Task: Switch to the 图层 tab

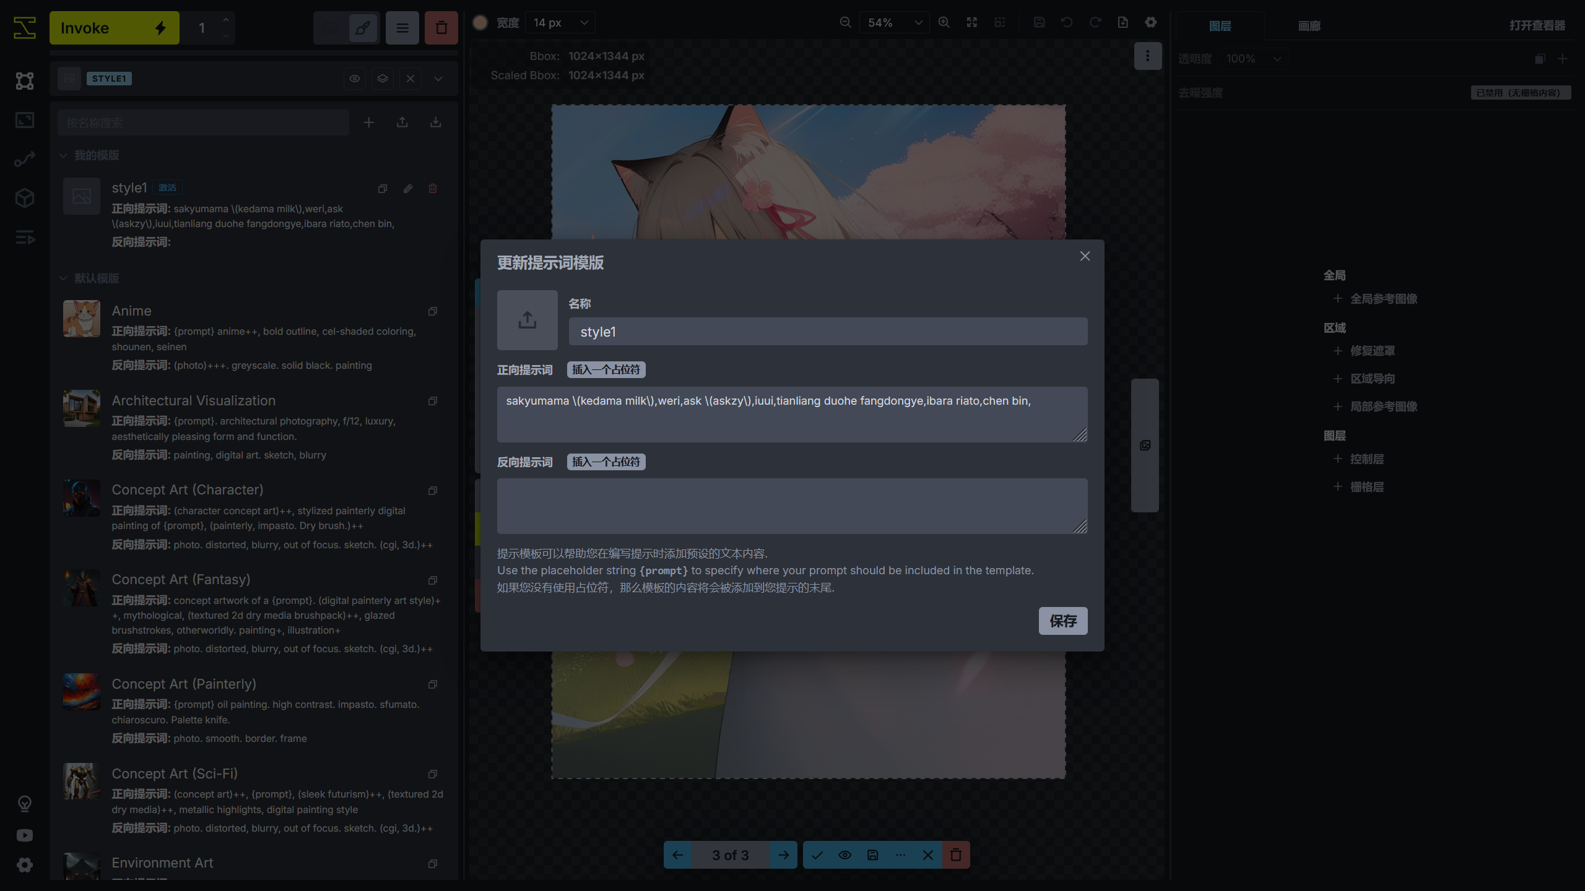Action: (x=1220, y=26)
